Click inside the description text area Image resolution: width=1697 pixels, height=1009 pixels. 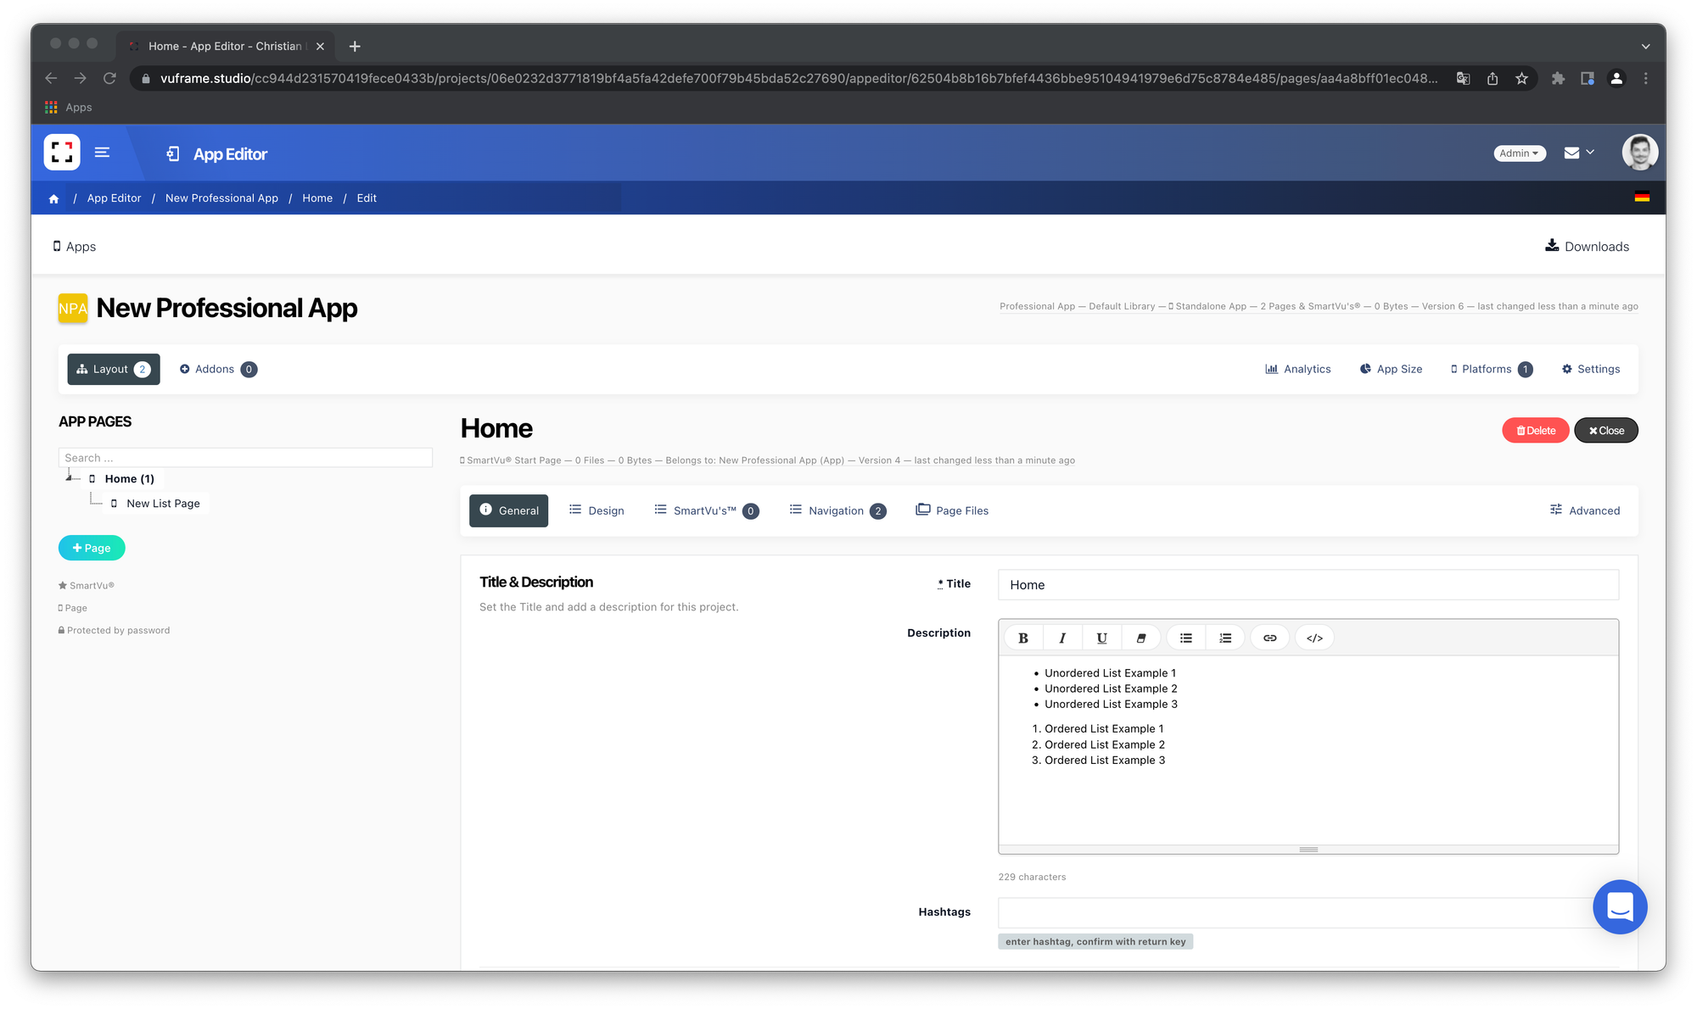tap(1308, 750)
